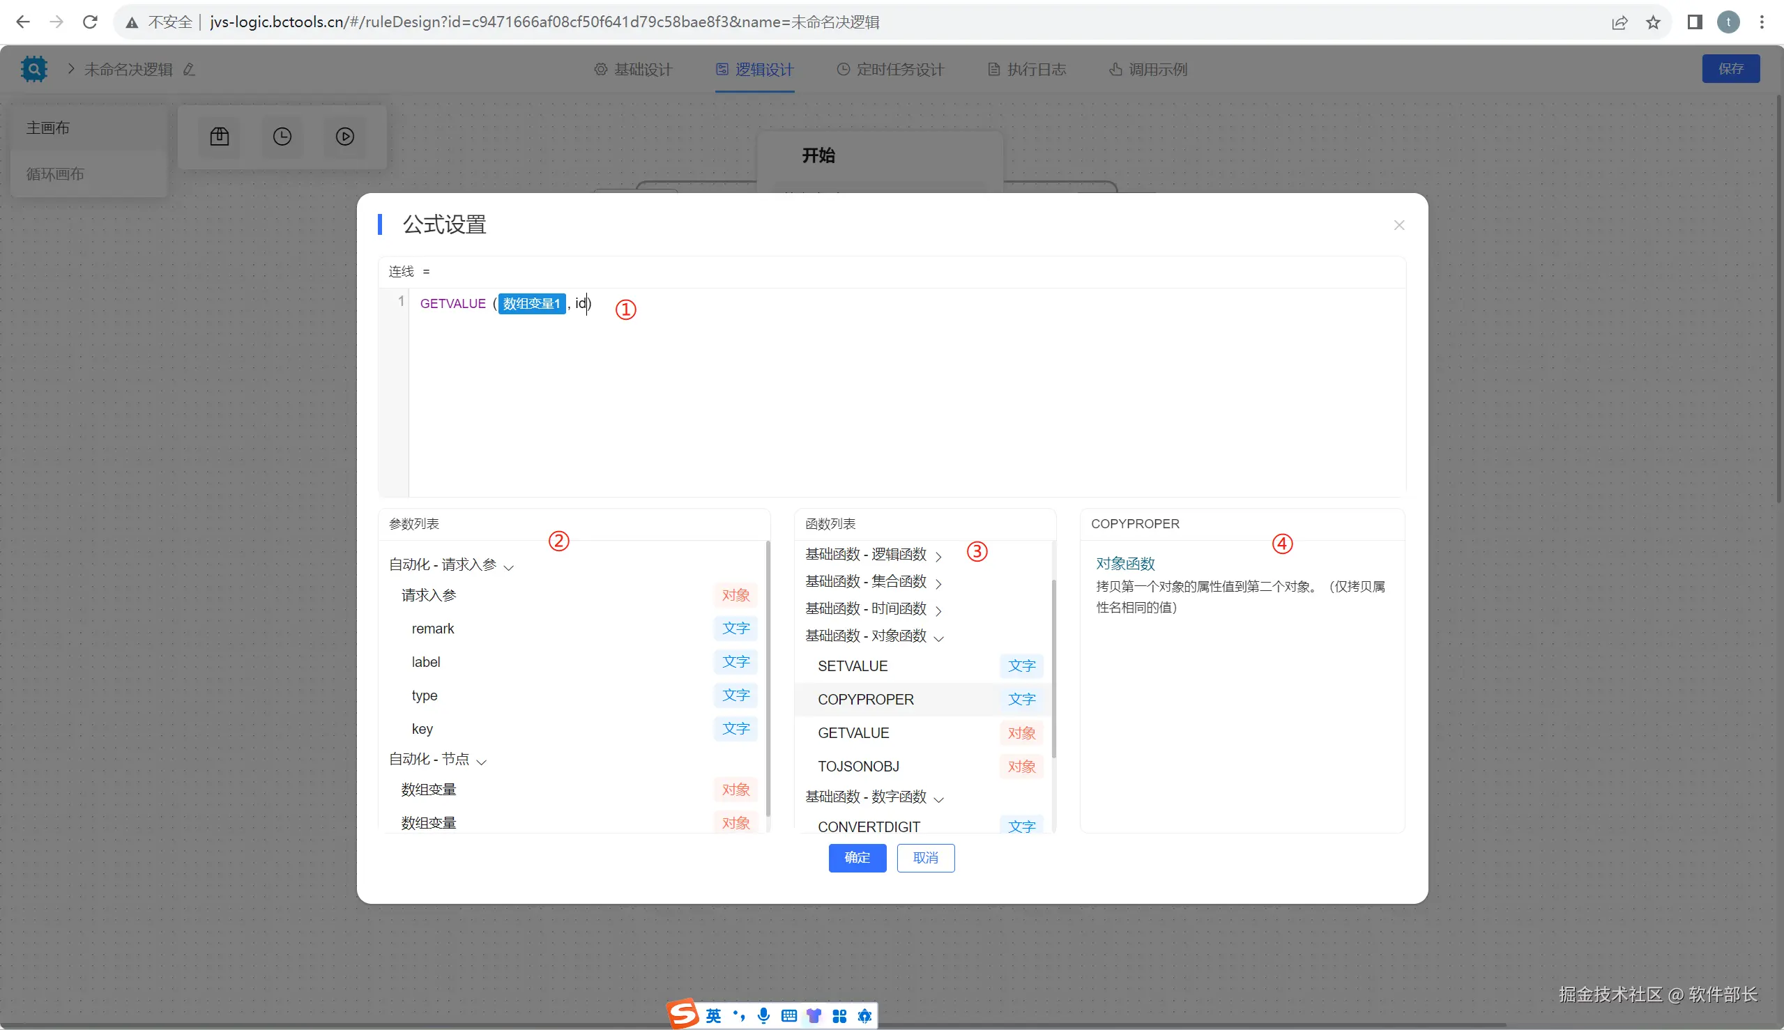
Task: Click the share page icon
Action: 1619,22
